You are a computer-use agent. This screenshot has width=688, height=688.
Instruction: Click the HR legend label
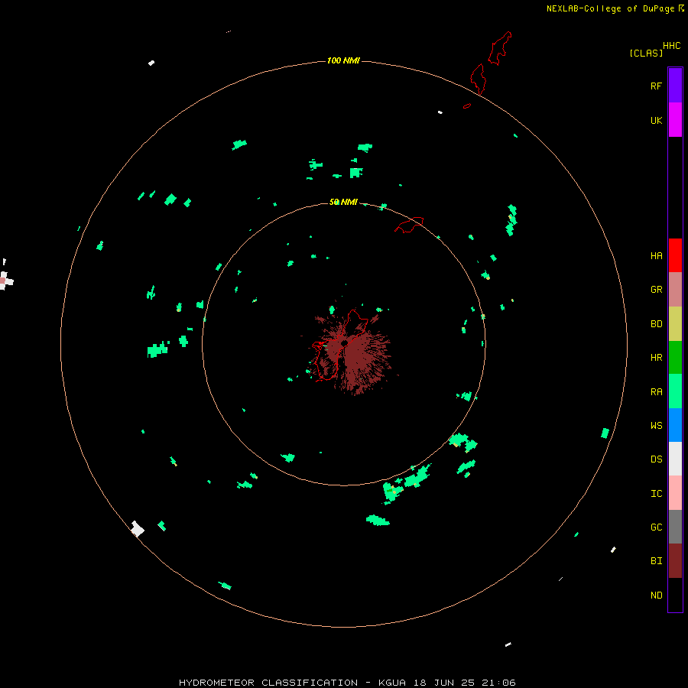[656, 358]
